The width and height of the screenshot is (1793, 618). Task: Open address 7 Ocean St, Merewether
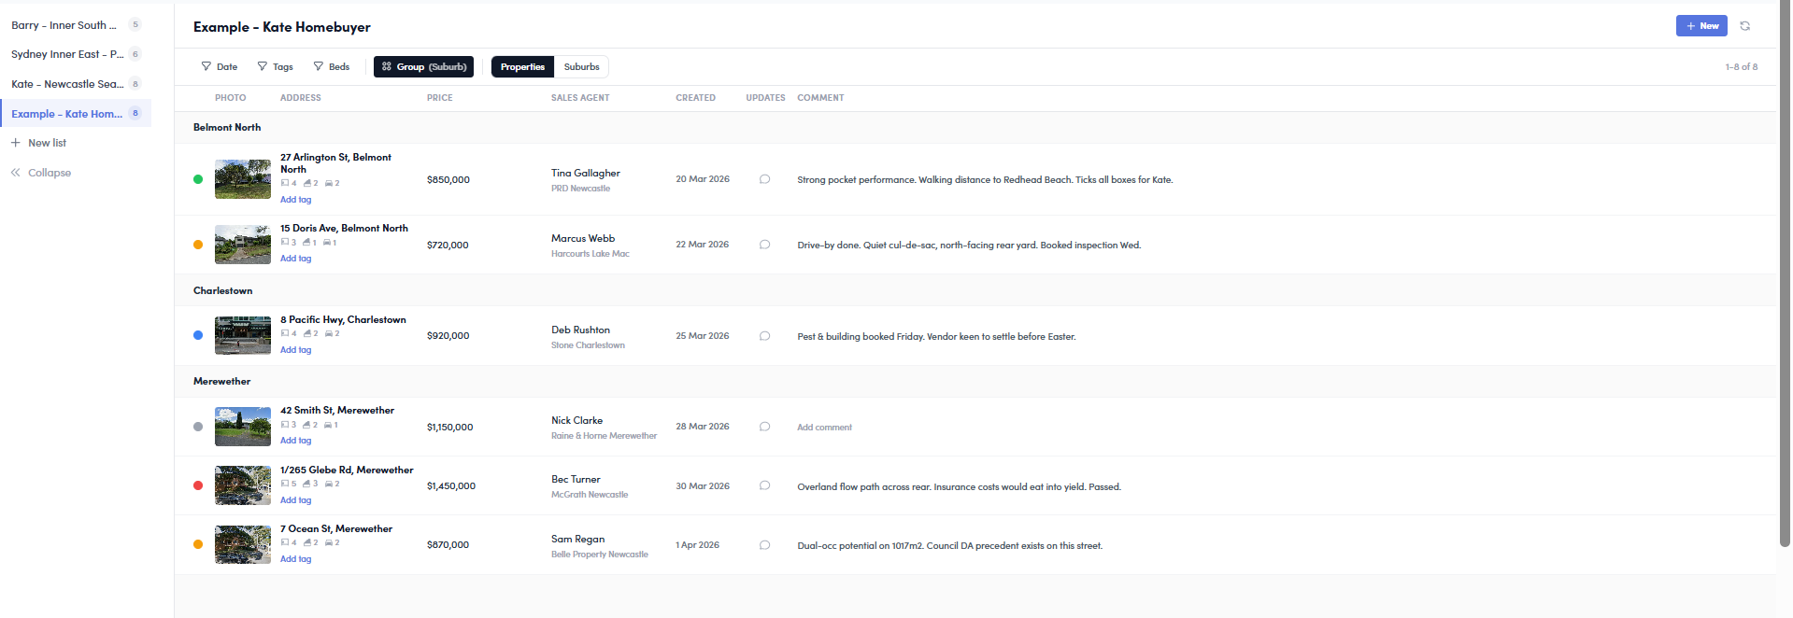336,528
